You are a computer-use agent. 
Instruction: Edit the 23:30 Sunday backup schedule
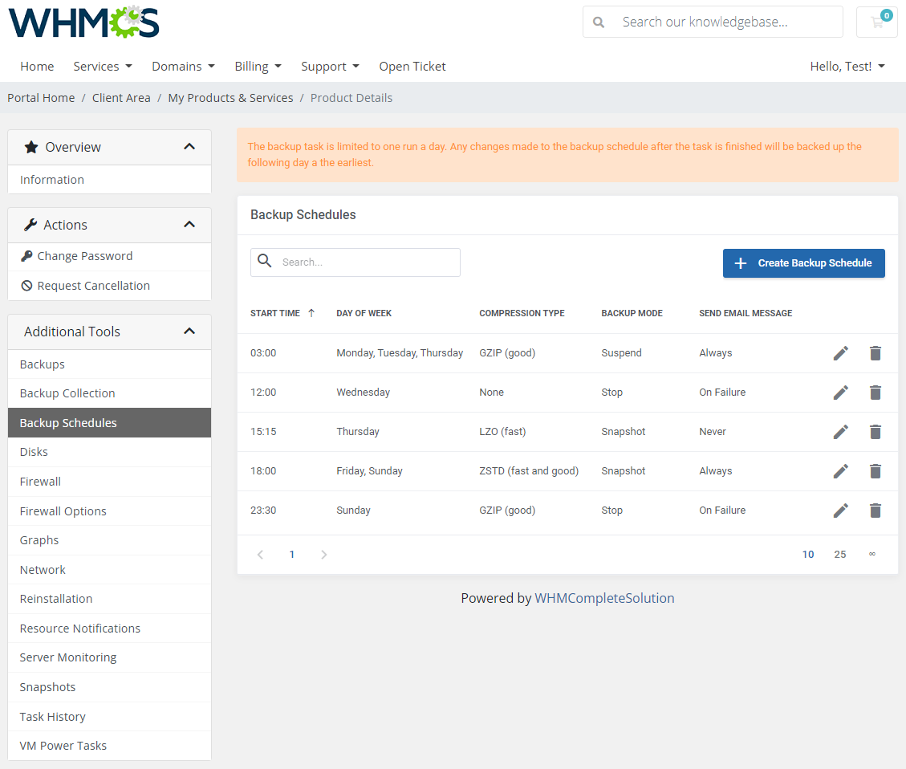click(841, 511)
